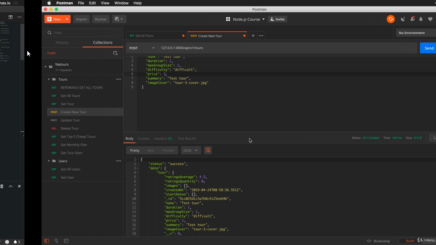Open the Runner
The image size is (436, 245).
coord(100,19)
